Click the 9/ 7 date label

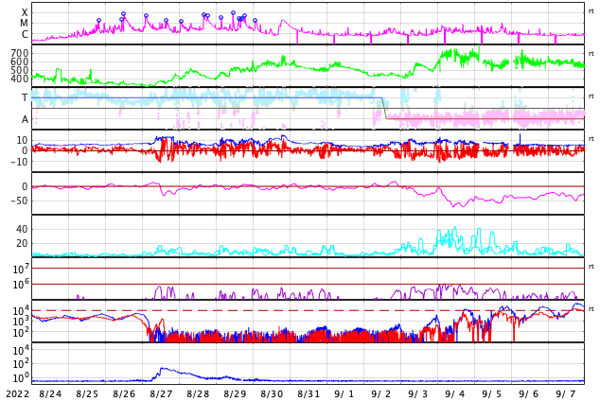point(566,393)
